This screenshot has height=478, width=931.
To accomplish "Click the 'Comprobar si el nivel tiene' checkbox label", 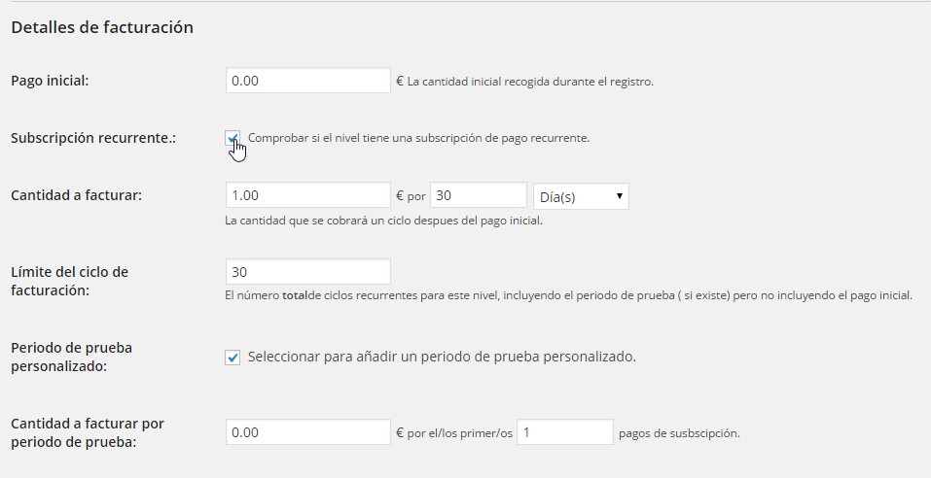I will click(x=418, y=138).
